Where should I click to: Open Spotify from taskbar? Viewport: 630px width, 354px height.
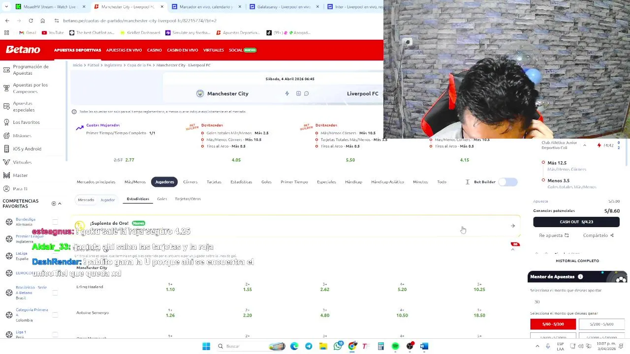[x=395, y=346]
